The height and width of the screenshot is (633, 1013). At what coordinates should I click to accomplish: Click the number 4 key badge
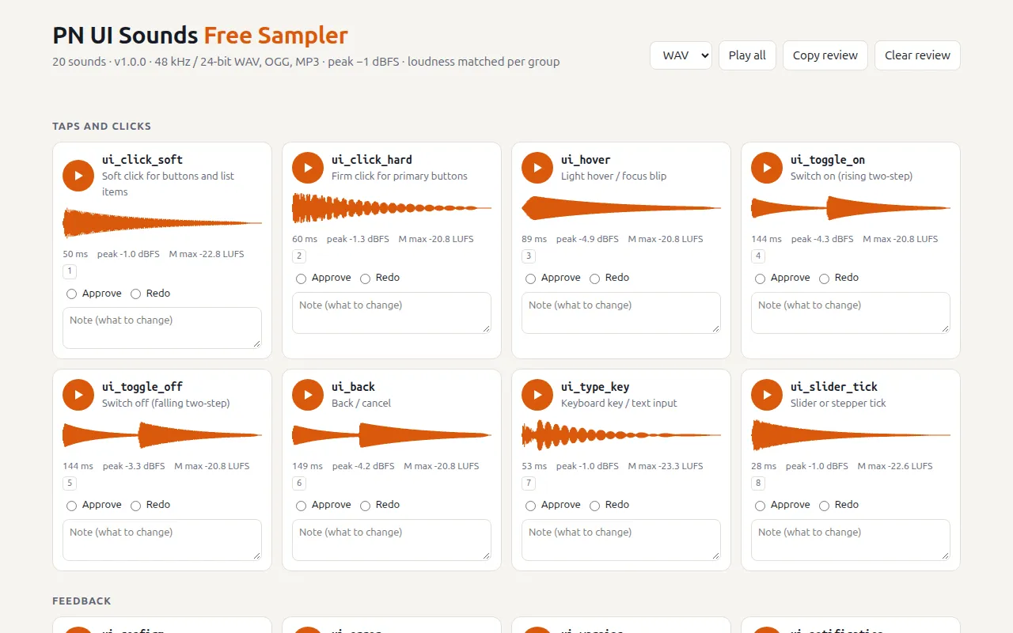click(x=758, y=256)
